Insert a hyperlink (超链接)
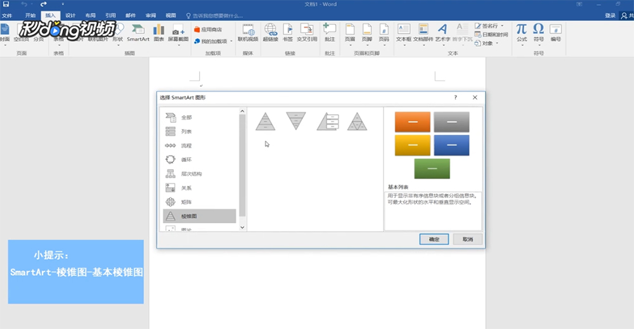 (271, 33)
